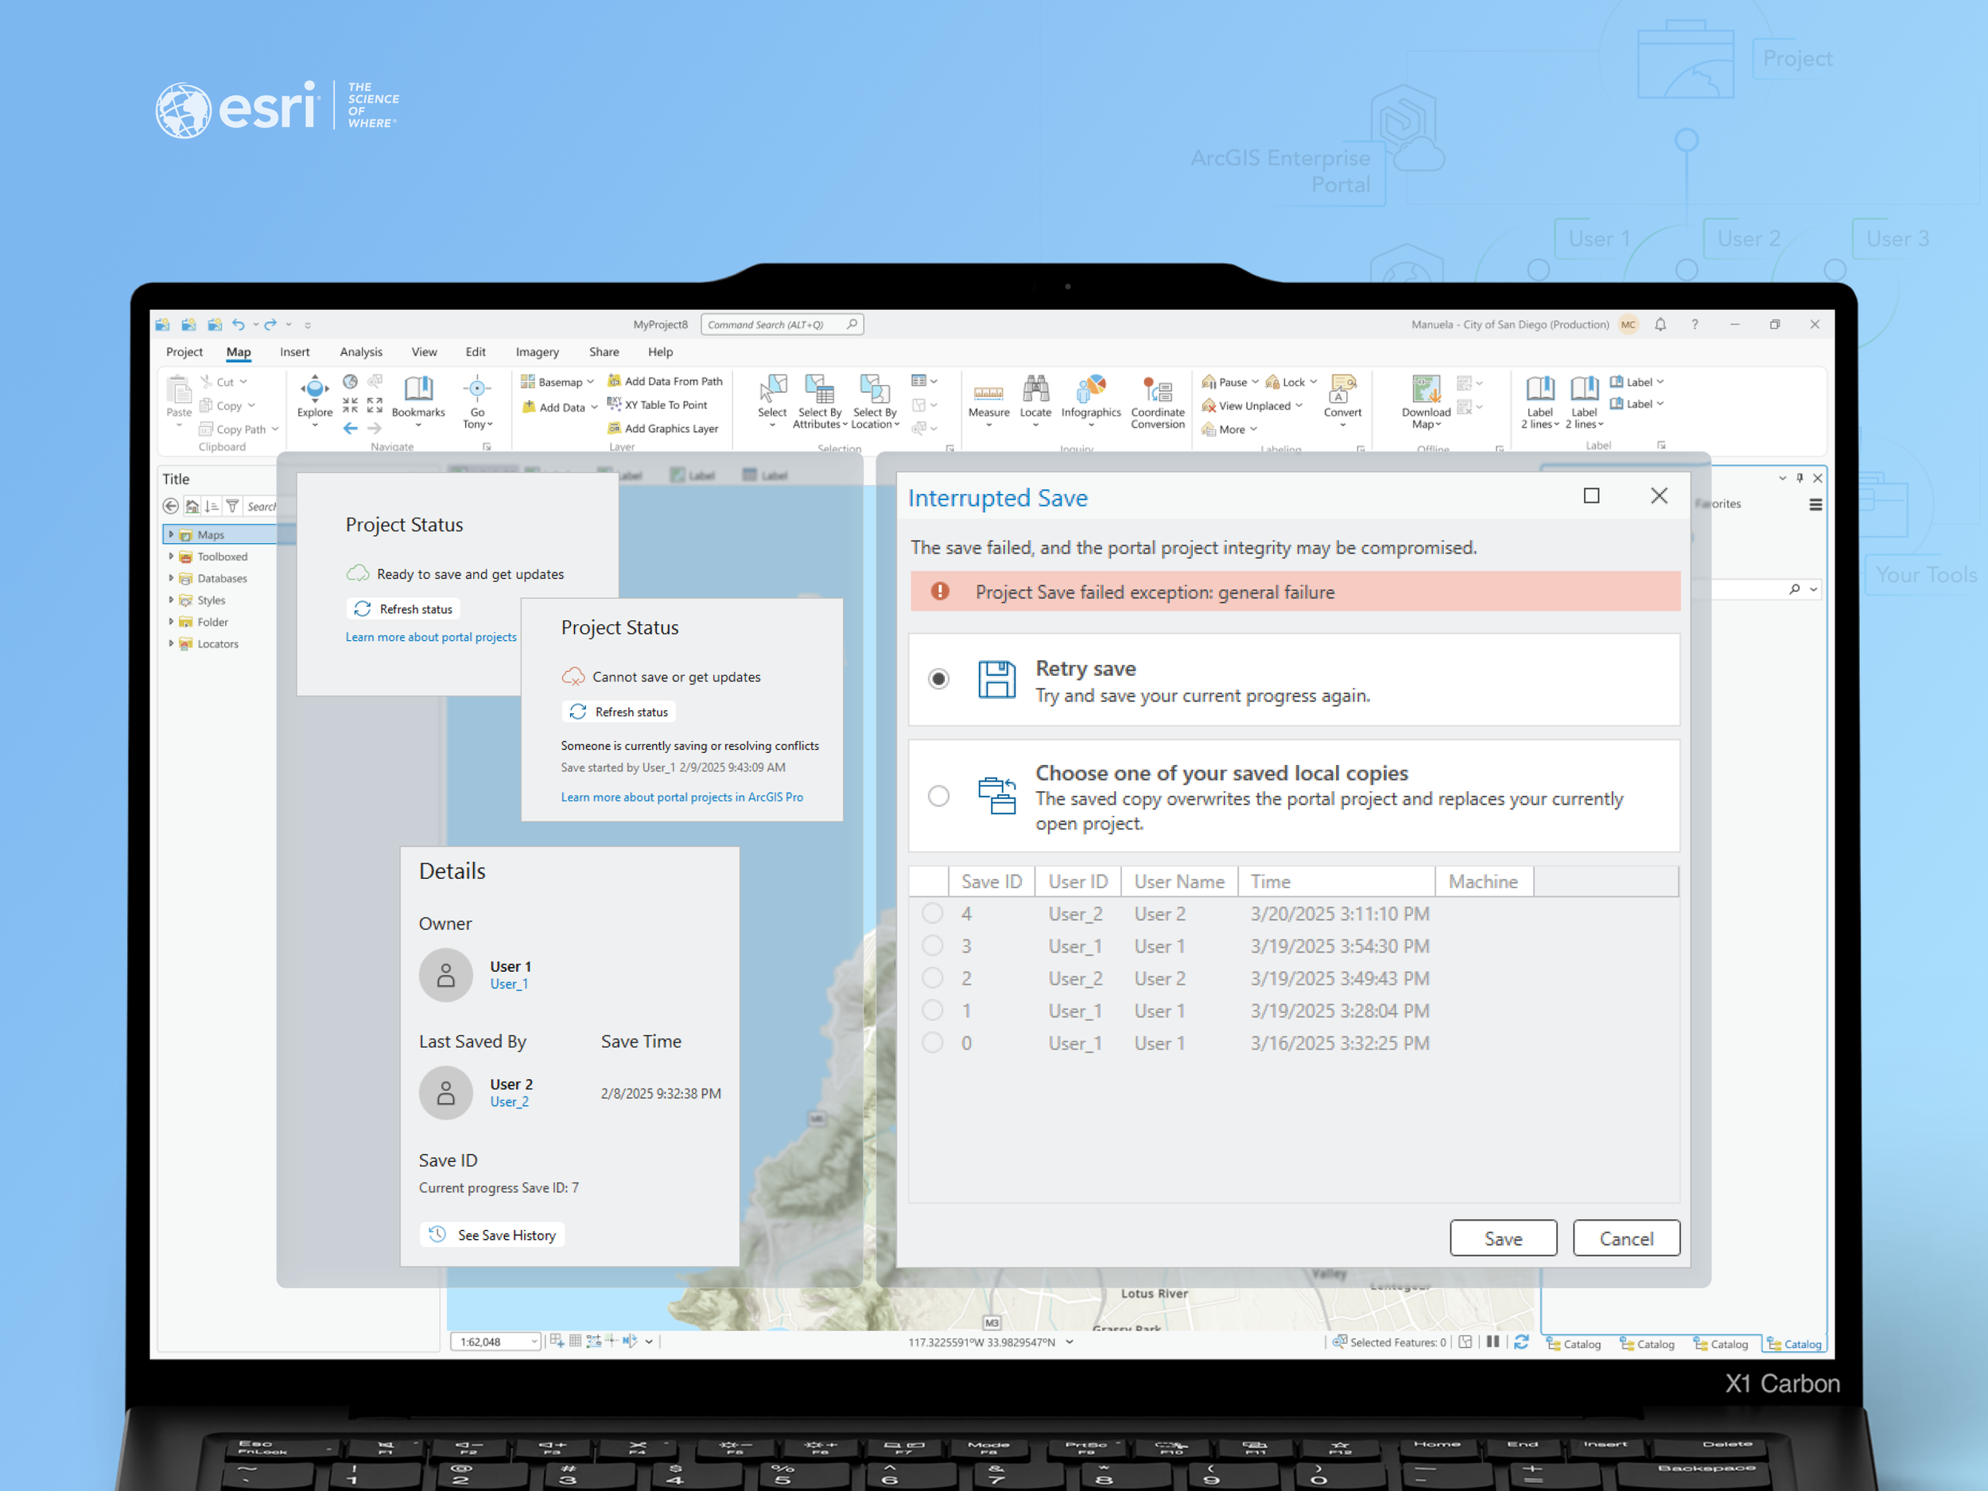Click the User_1 owner link in Details
The height and width of the screenshot is (1491, 1988).
(x=510, y=984)
